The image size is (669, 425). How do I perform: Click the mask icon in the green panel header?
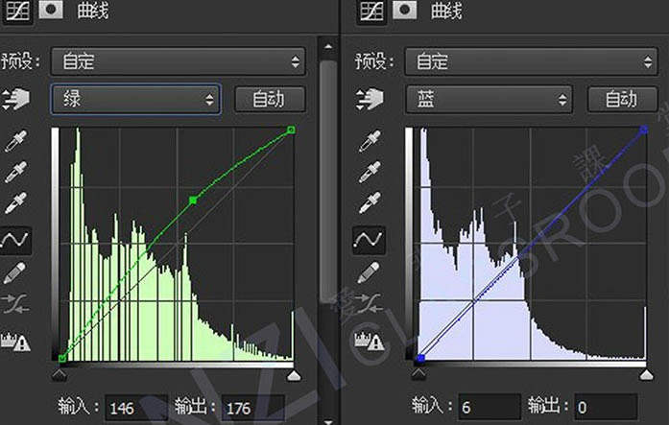pos(51,10)
